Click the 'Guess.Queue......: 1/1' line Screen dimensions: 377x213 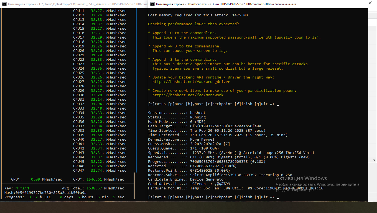pos(184,148)
